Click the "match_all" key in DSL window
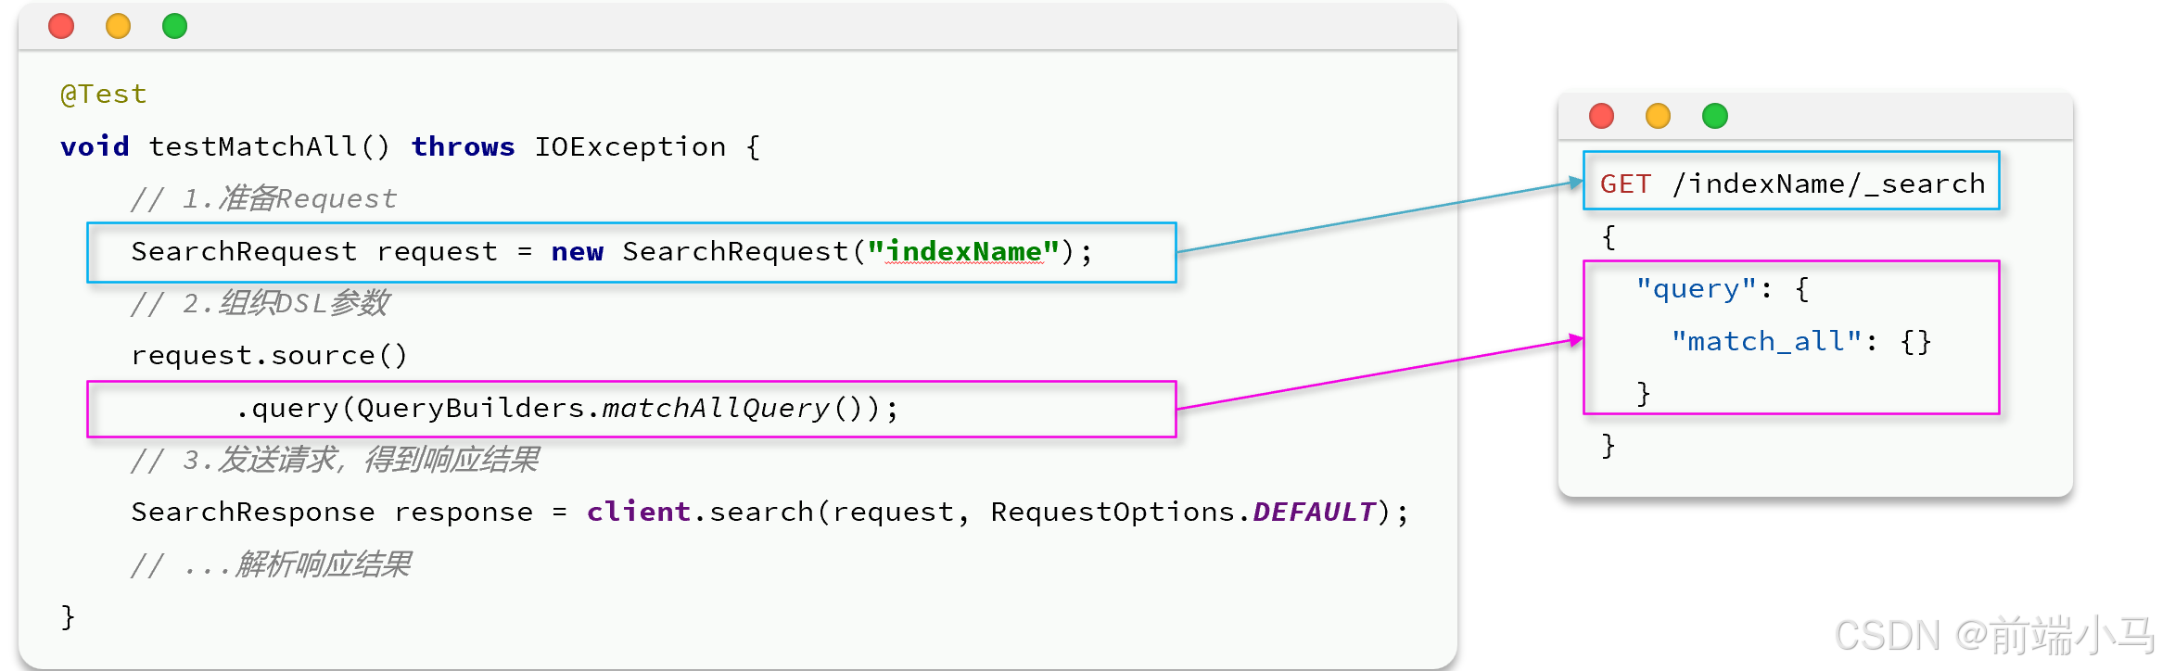This screenshot has height=671, width=2162. coord(1766,342)
